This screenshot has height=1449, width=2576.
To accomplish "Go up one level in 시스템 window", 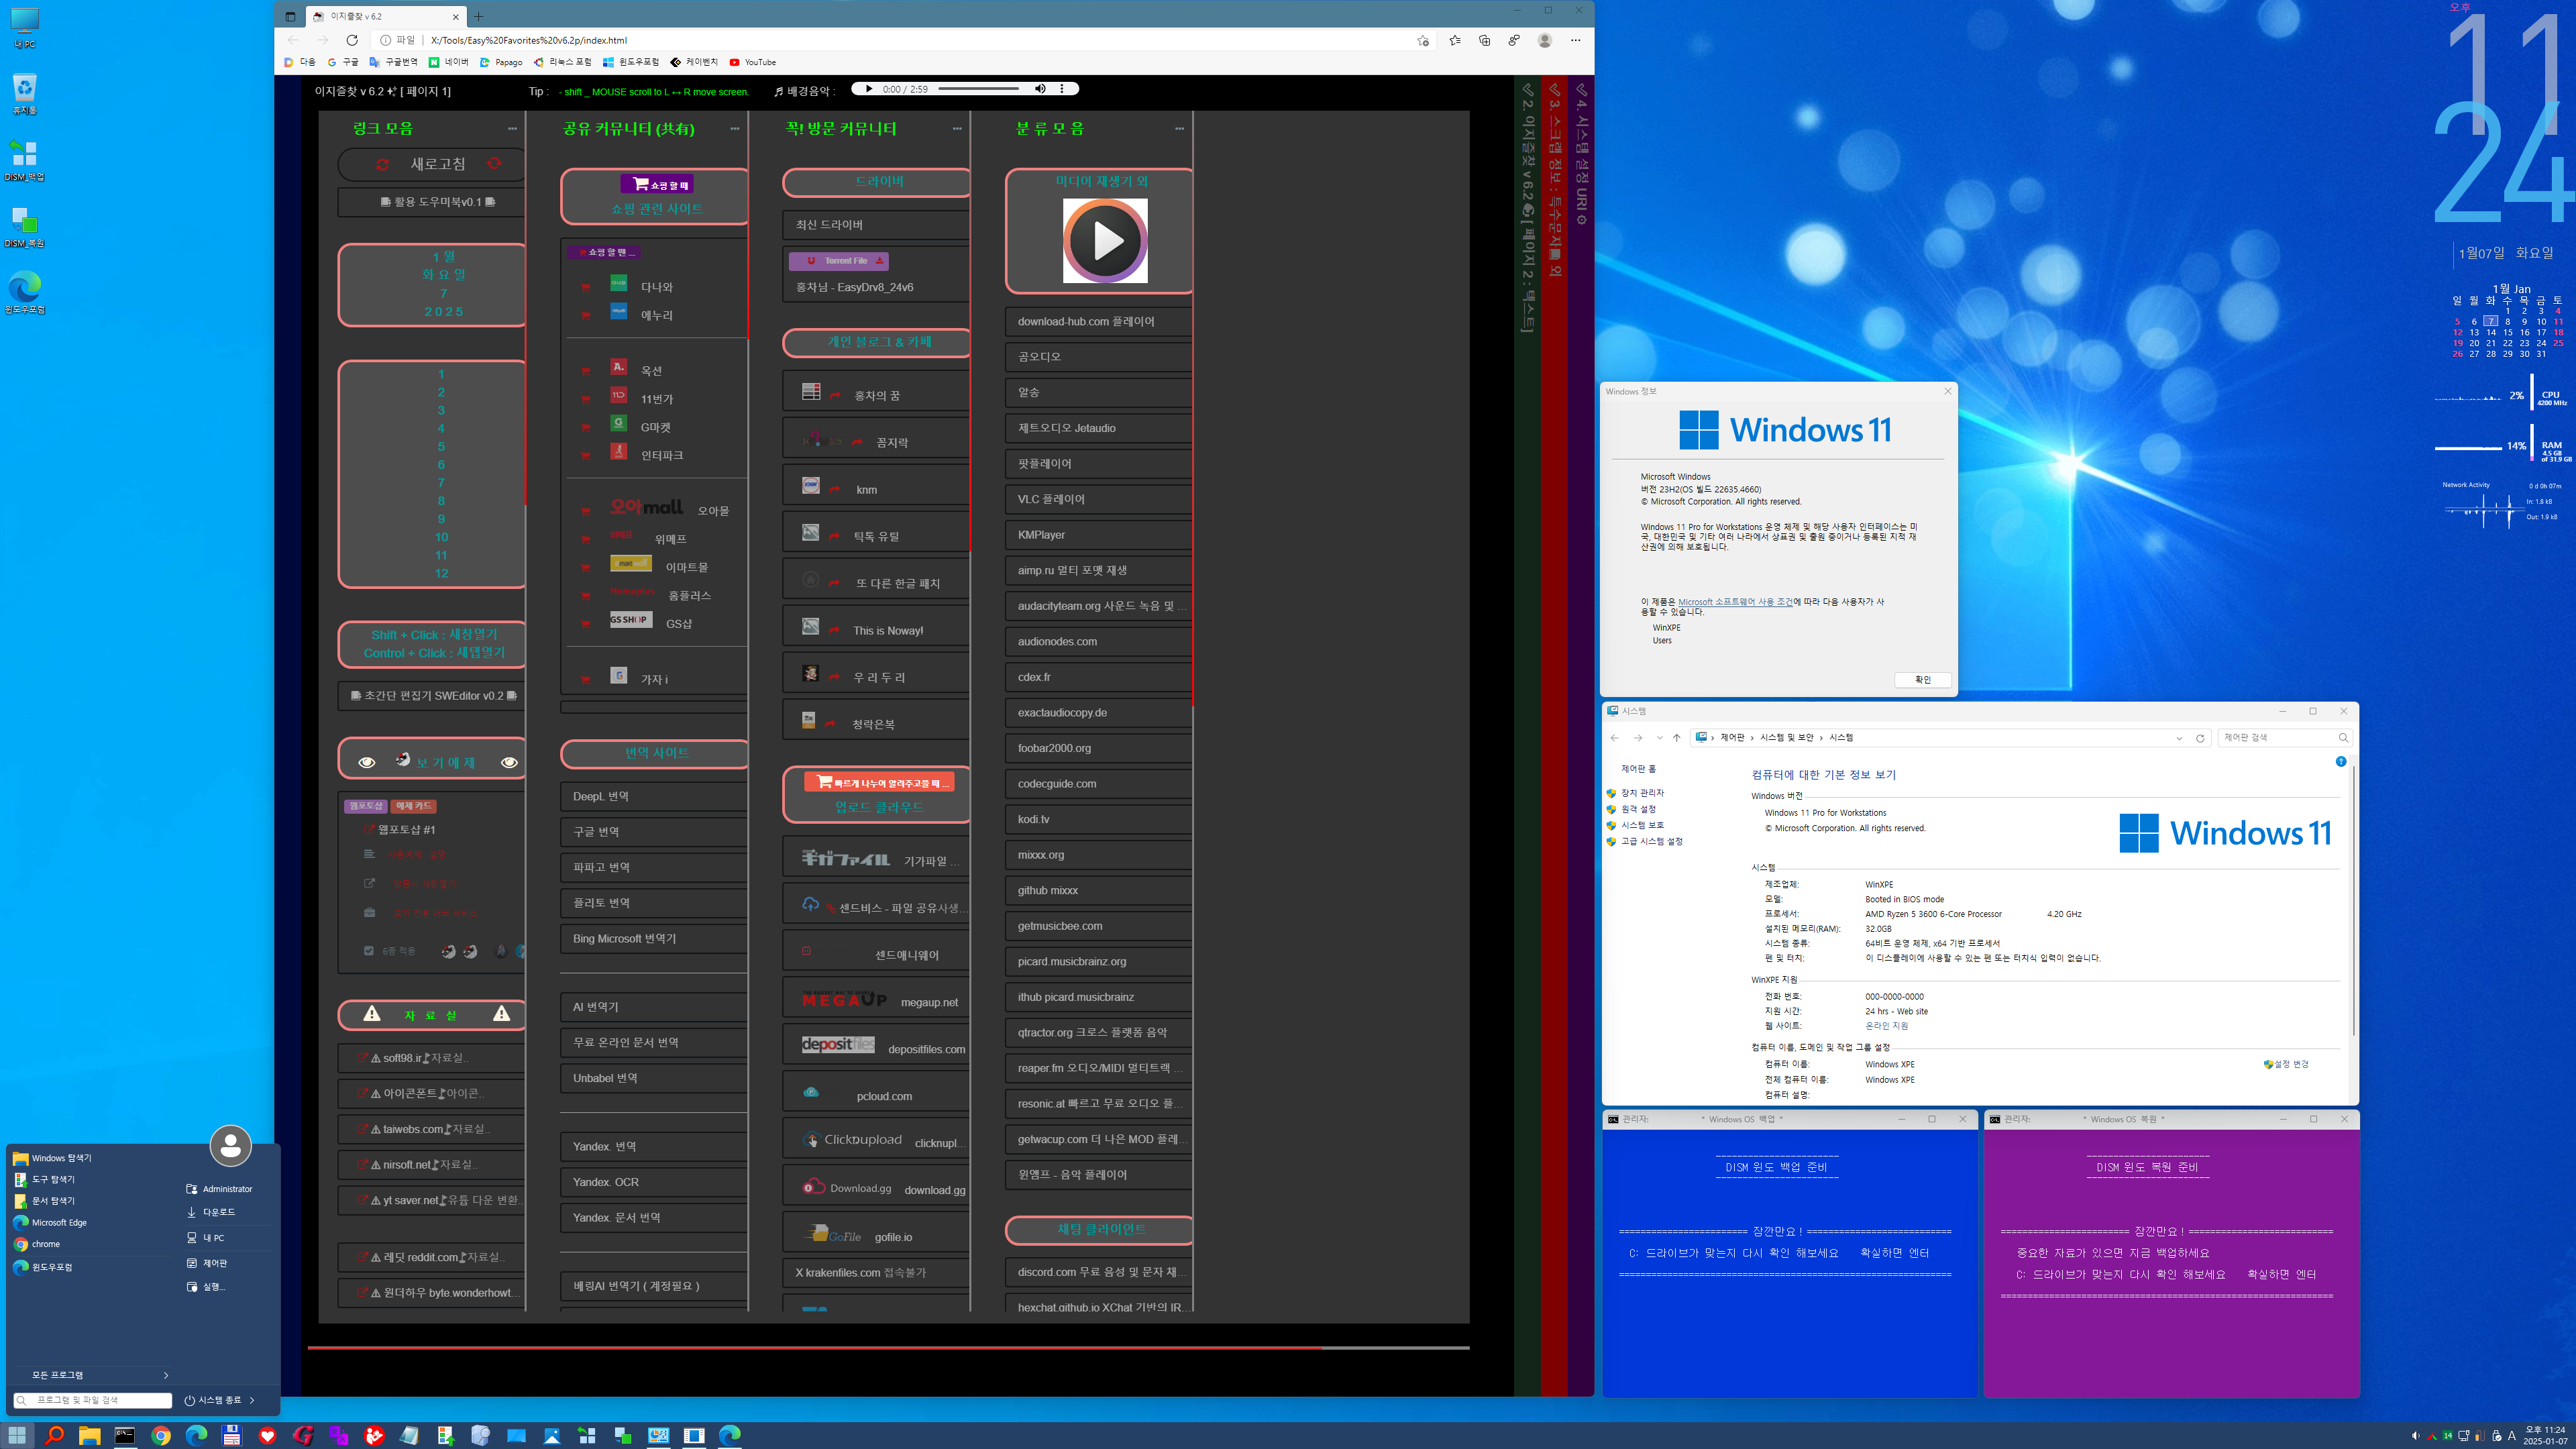I will pyautogui.click(x=1677, y=738).
